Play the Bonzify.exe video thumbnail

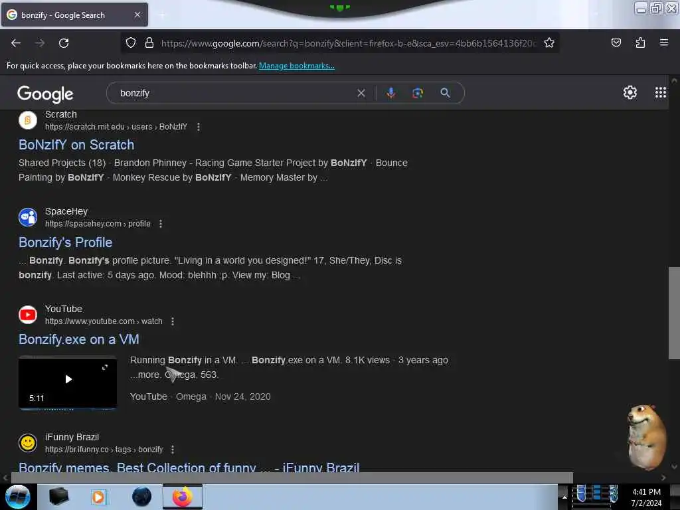pos(68,379)
